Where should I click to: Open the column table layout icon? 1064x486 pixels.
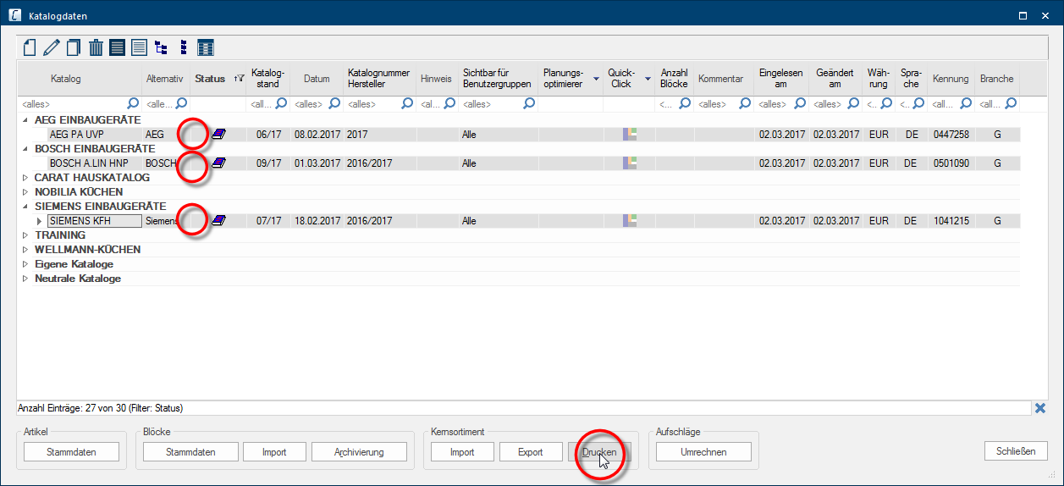(x=205, y=48)
